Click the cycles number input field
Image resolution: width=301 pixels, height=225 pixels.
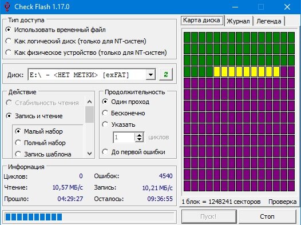124,137
